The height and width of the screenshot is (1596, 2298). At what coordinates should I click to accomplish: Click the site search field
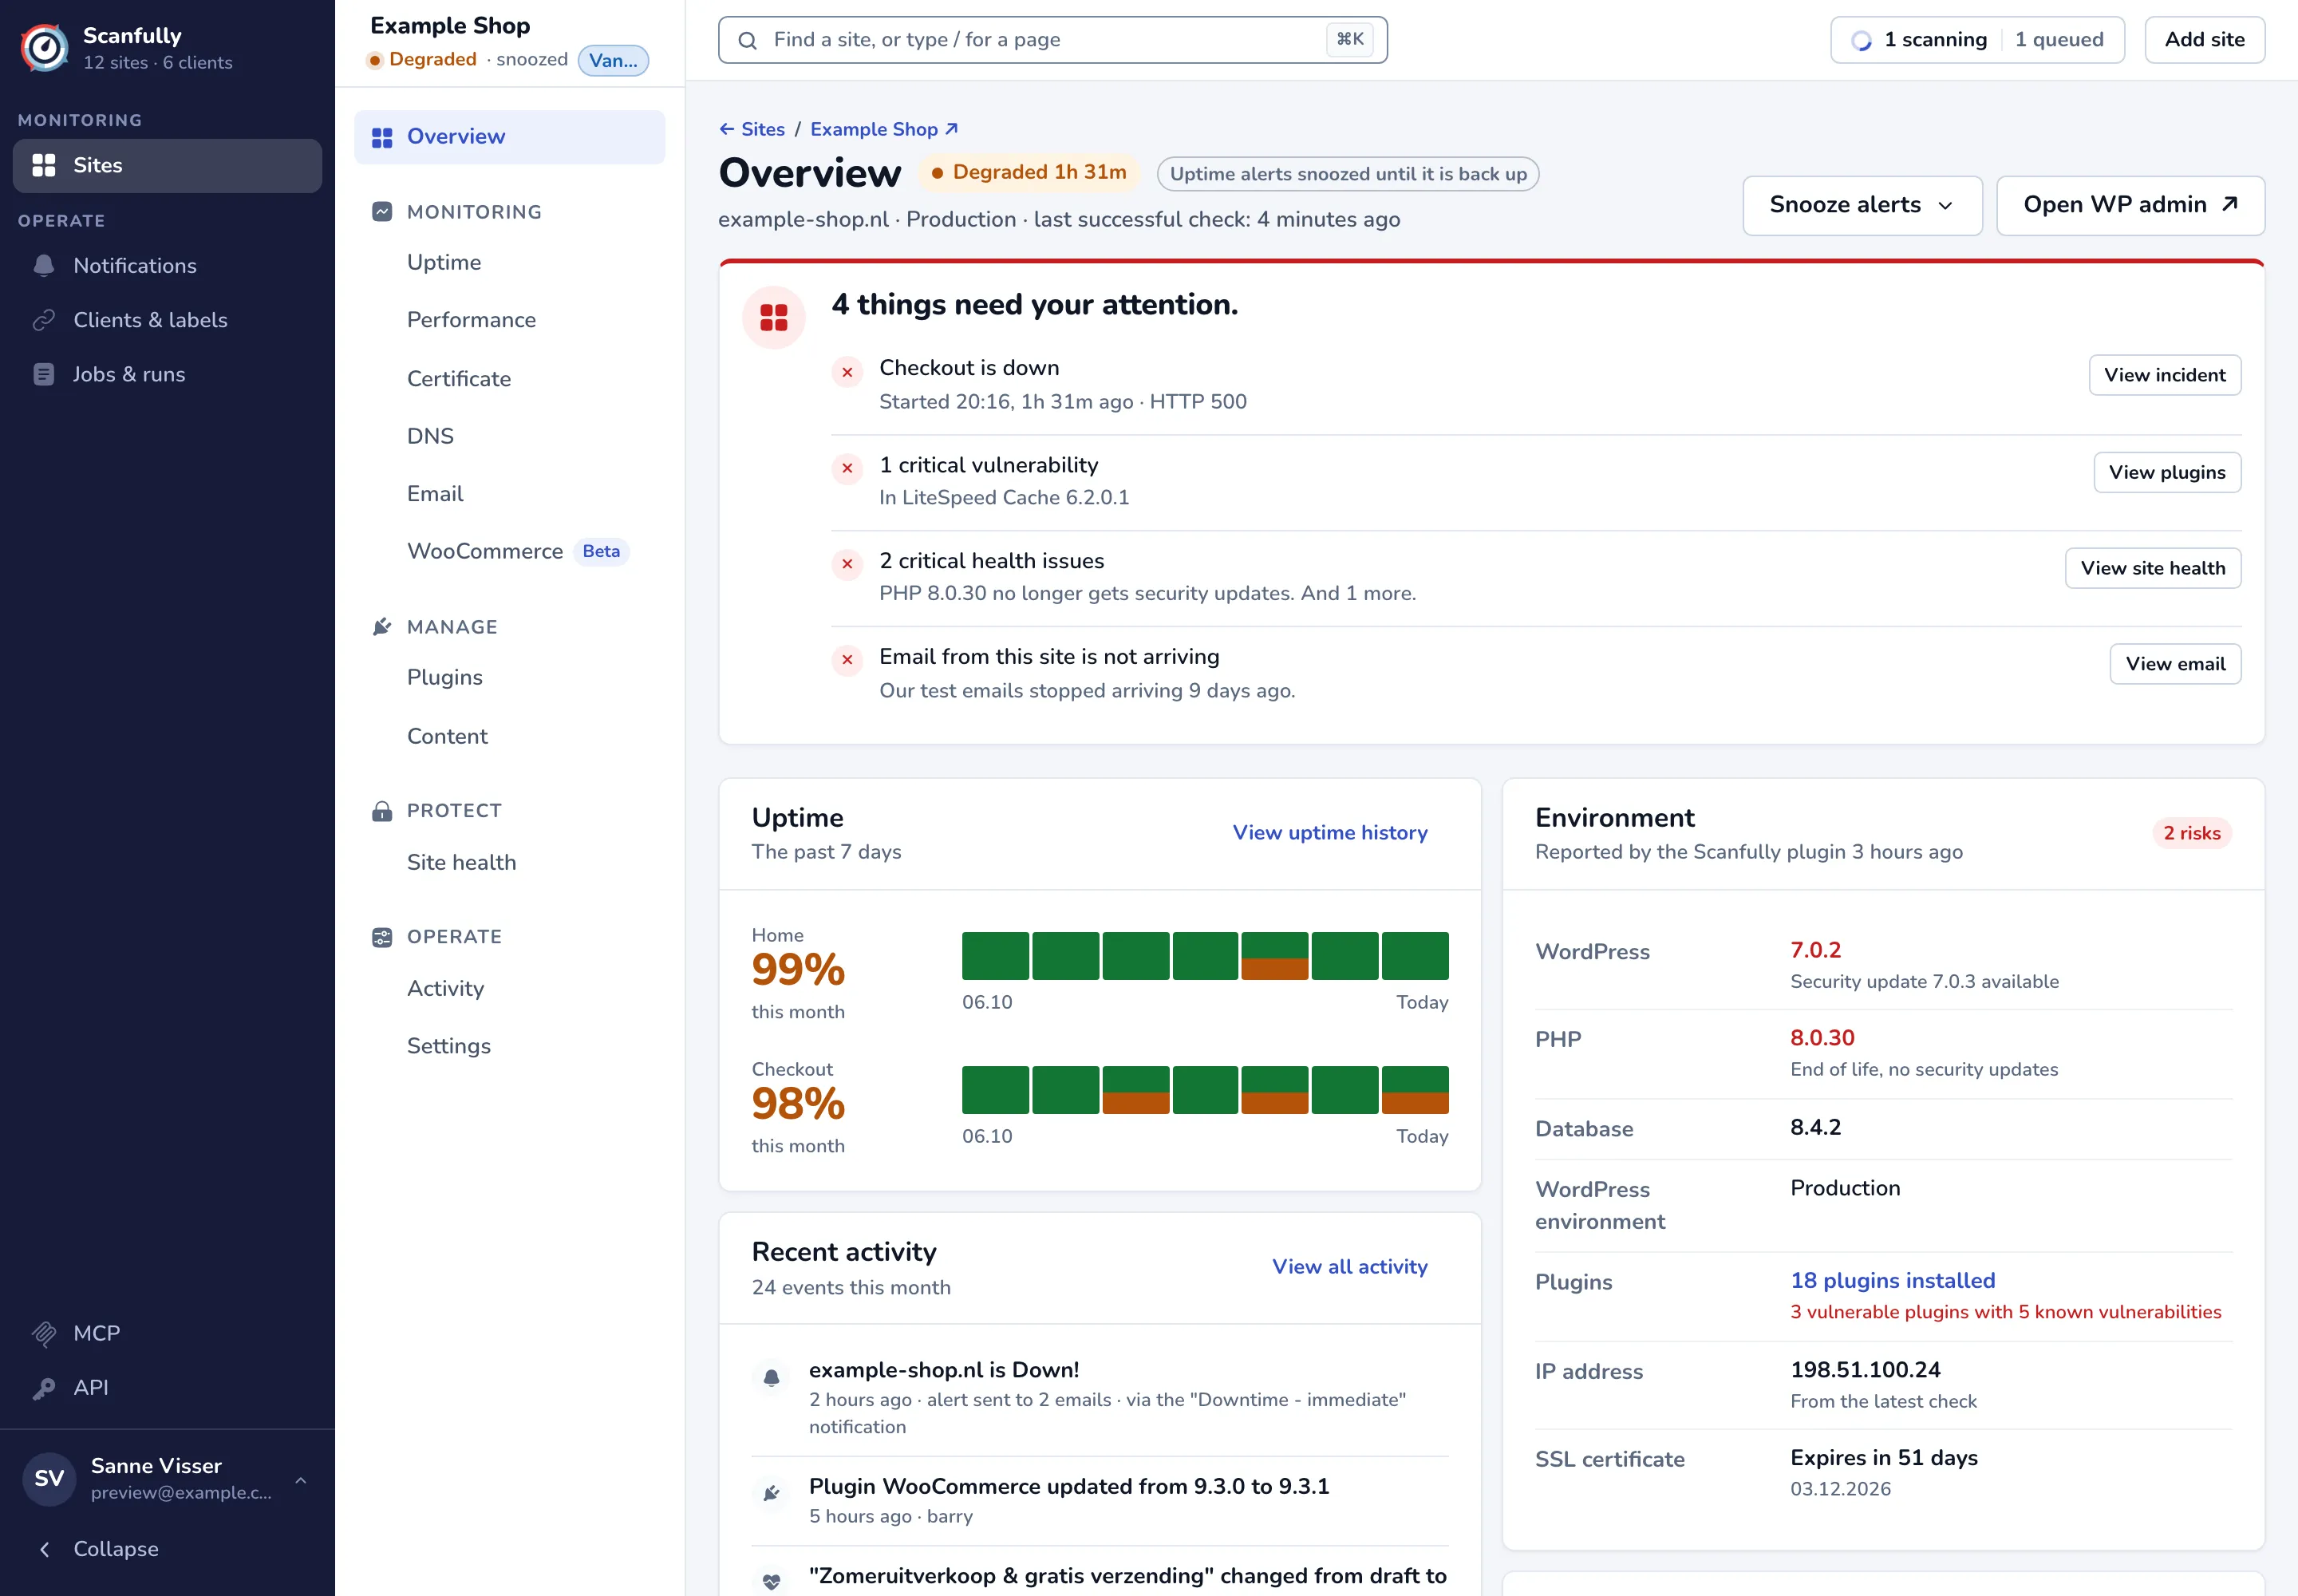click(x=1052, y=40)
